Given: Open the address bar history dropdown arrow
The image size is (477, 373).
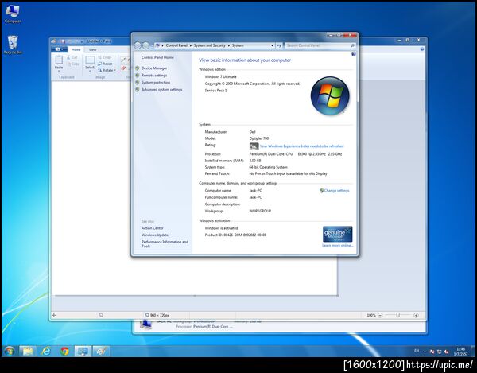Looking at the screenshot, I should click(x=272, y=45).
